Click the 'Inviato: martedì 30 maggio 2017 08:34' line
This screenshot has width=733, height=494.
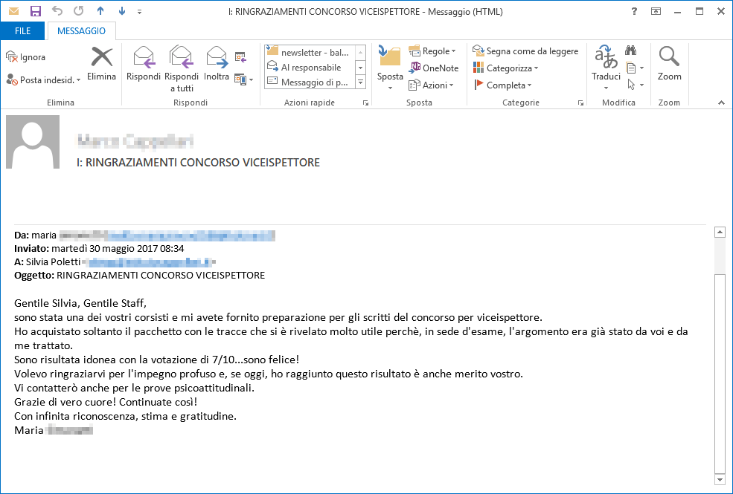click(x=99, y=249)
